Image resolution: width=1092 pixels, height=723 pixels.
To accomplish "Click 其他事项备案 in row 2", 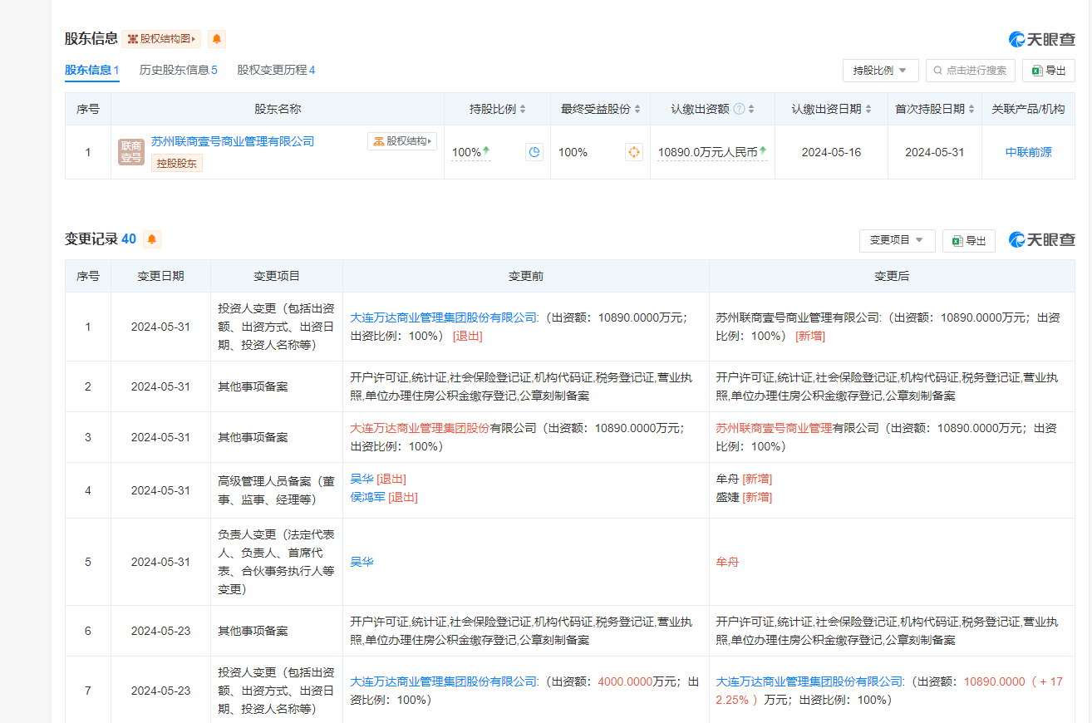I will pyautogui.click(x=253, y=386).
